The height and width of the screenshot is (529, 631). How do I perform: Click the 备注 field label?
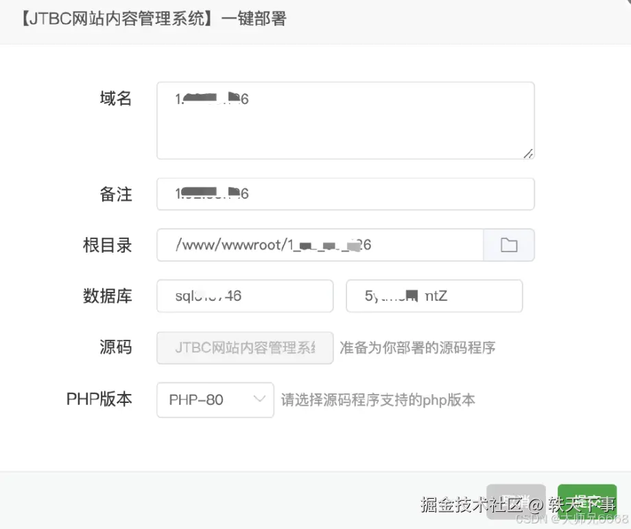pyautogui.click(x=116, y=194)
